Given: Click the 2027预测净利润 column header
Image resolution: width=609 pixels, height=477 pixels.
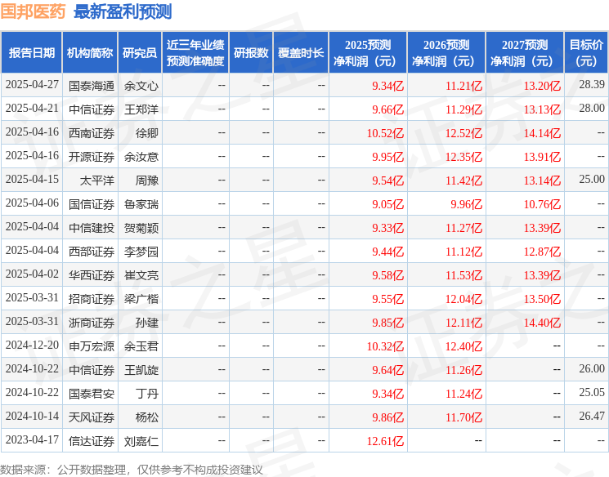Looking at the screenshot, I should tap(525, 53).
